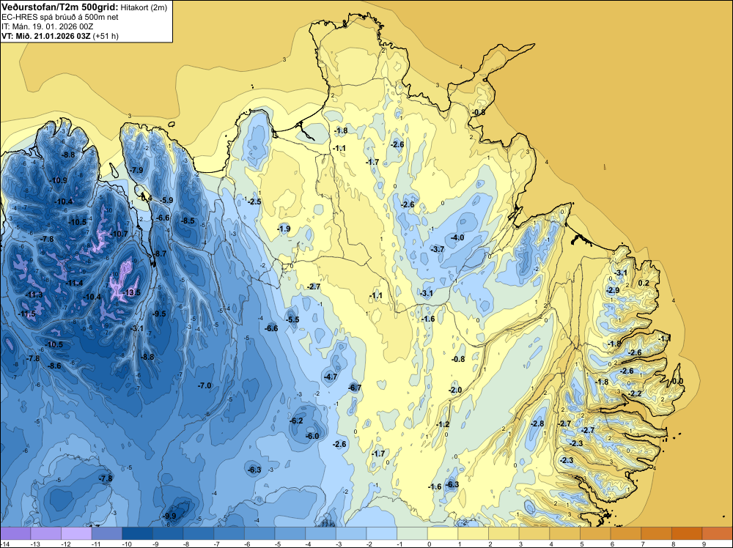Click the -5.9 temperature label

point(167,200)
